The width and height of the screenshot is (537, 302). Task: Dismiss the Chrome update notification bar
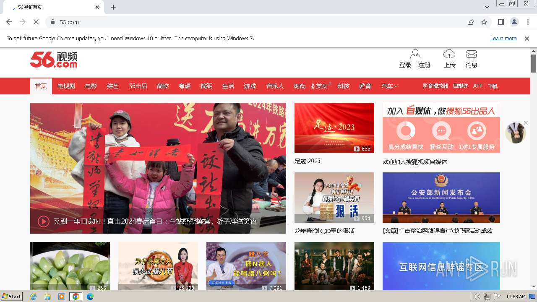tap(527, 39)
